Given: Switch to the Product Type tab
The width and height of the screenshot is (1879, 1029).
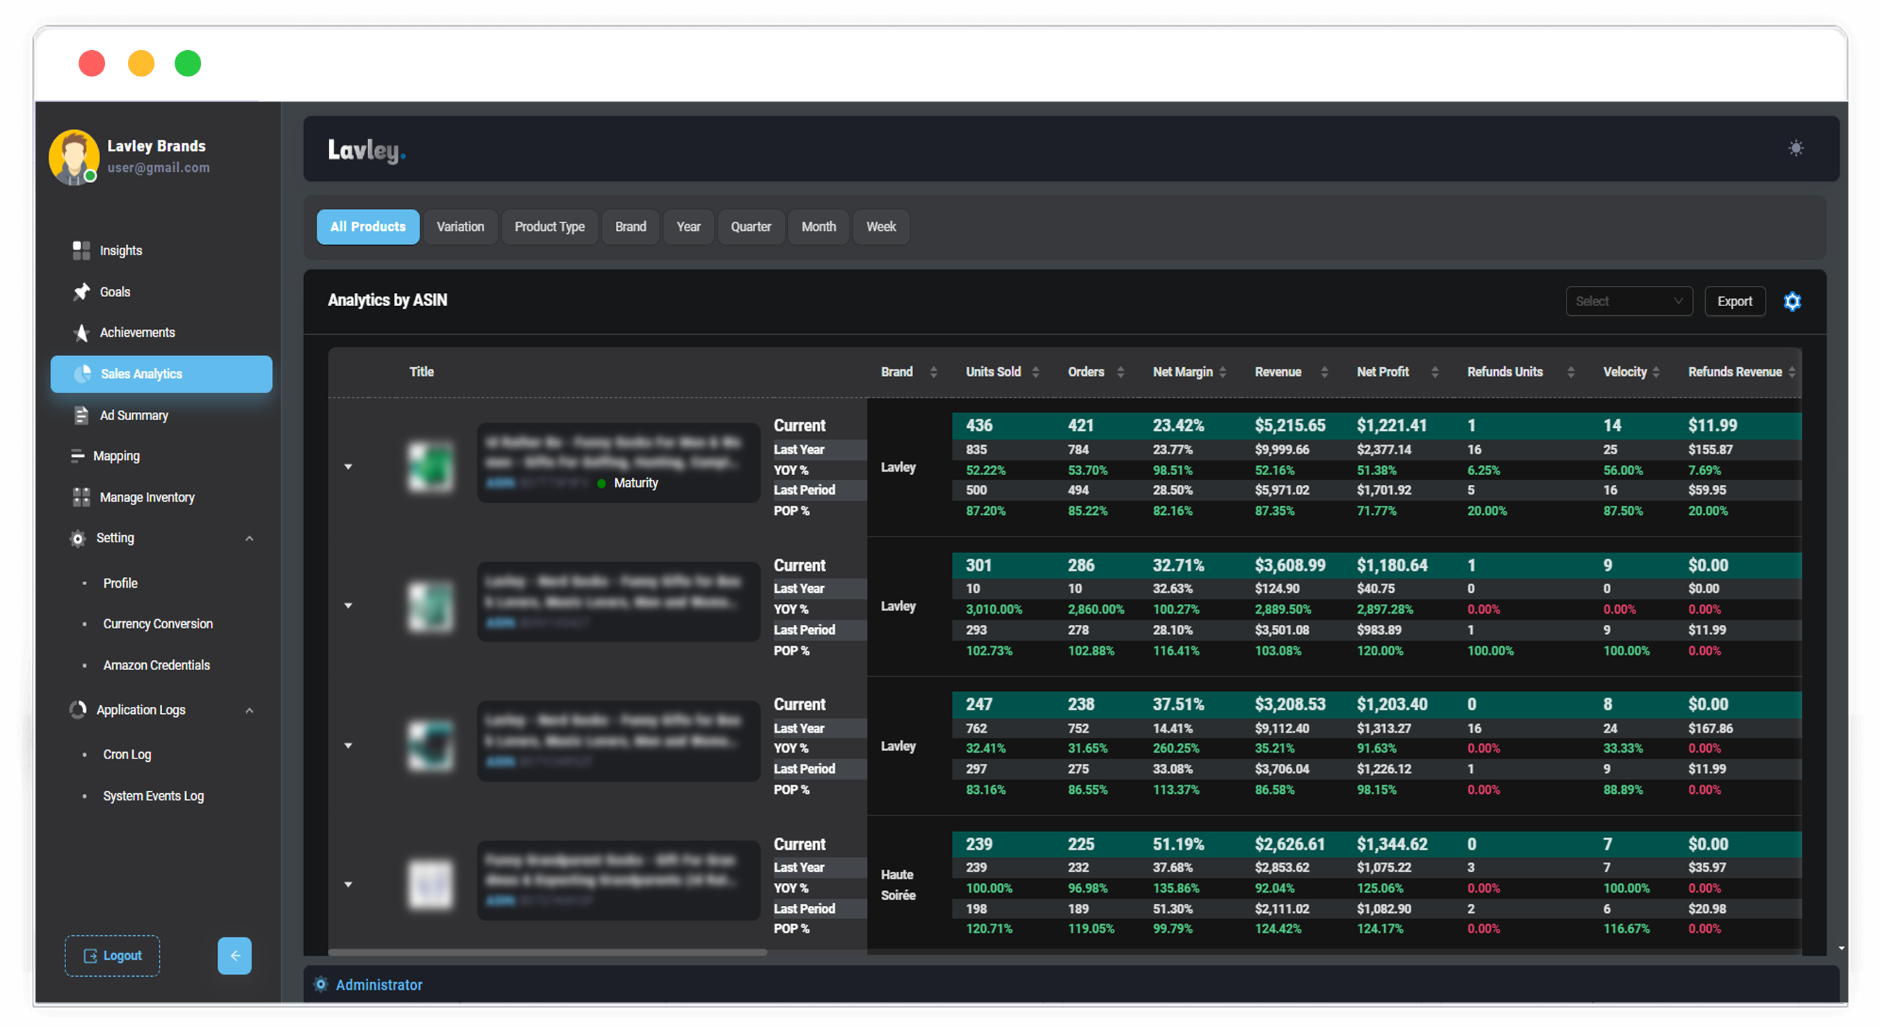Looking at the screenshot, I should coord(548,227).
